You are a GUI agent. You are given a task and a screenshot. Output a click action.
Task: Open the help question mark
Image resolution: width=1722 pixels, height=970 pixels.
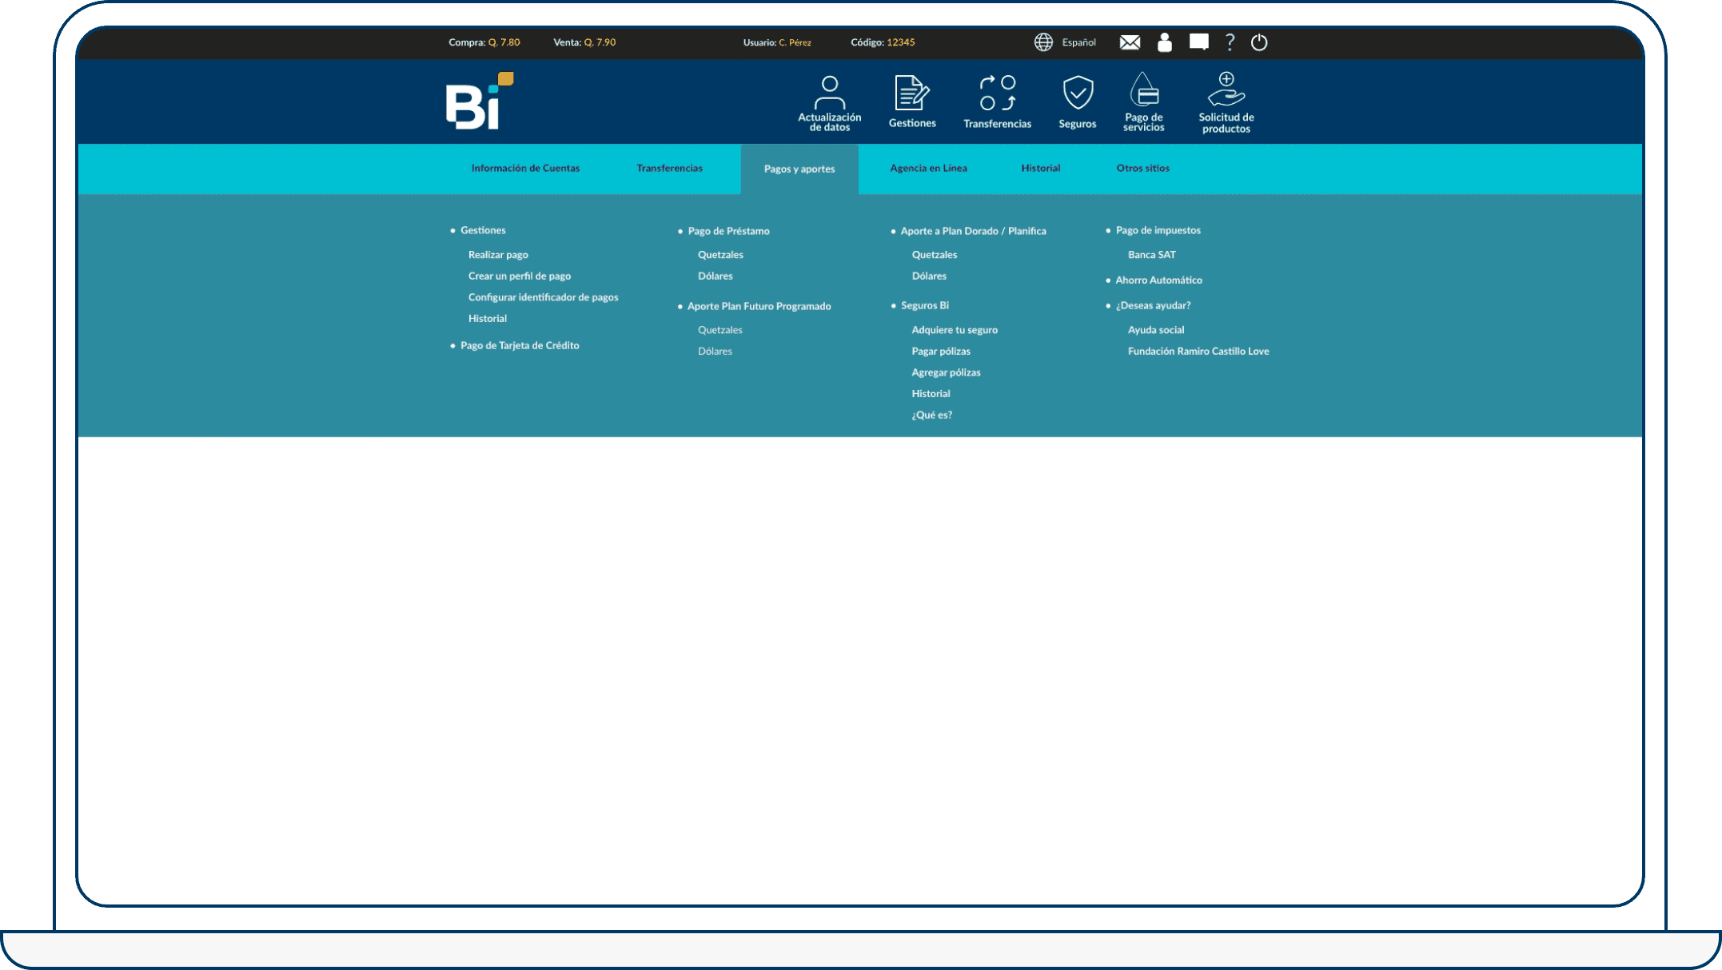point(1230,42)
